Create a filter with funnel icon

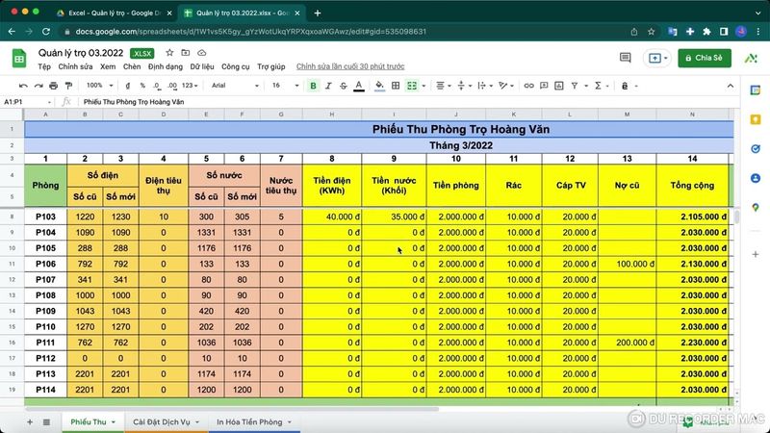click(x=574, y=86)
